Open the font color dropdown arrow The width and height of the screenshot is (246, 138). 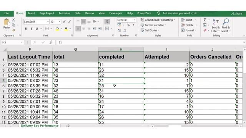coord(70,29)
